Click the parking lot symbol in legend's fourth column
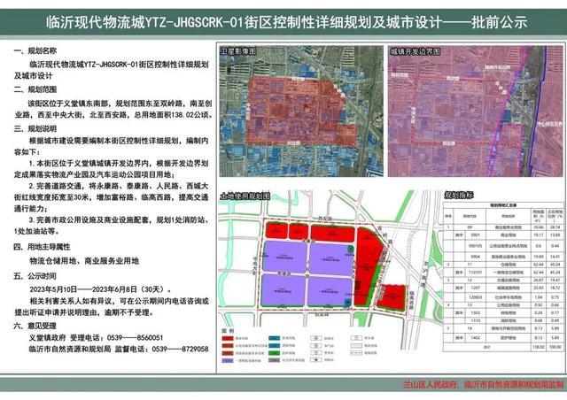 point(356,338)
